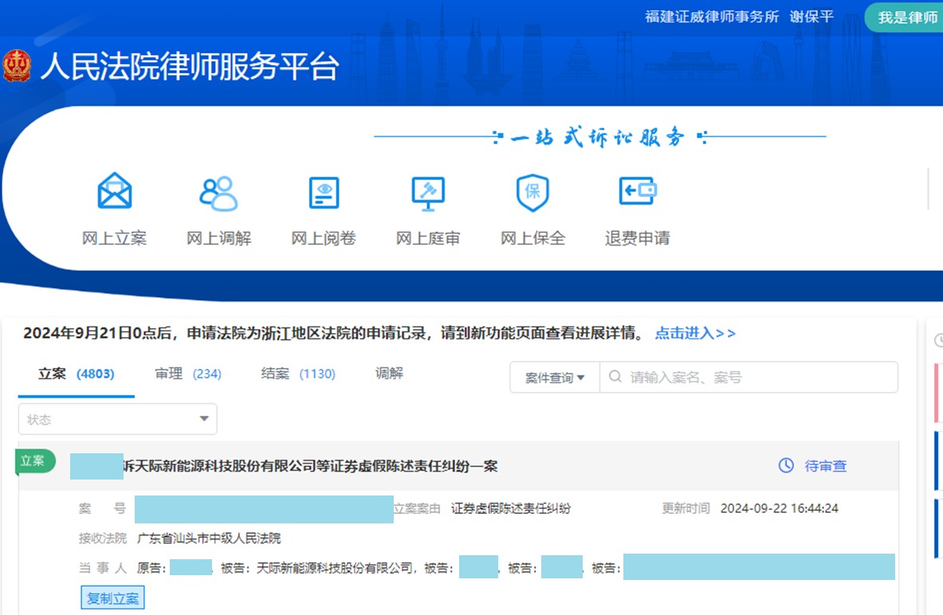943x615 pixels.
Task: Click the 点击进入>> link
Action: click(x=695, y=333)
